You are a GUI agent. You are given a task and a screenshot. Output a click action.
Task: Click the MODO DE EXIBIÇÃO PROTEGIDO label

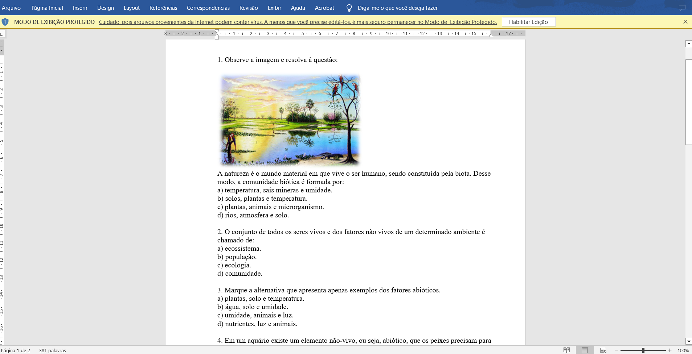(54, 22)
